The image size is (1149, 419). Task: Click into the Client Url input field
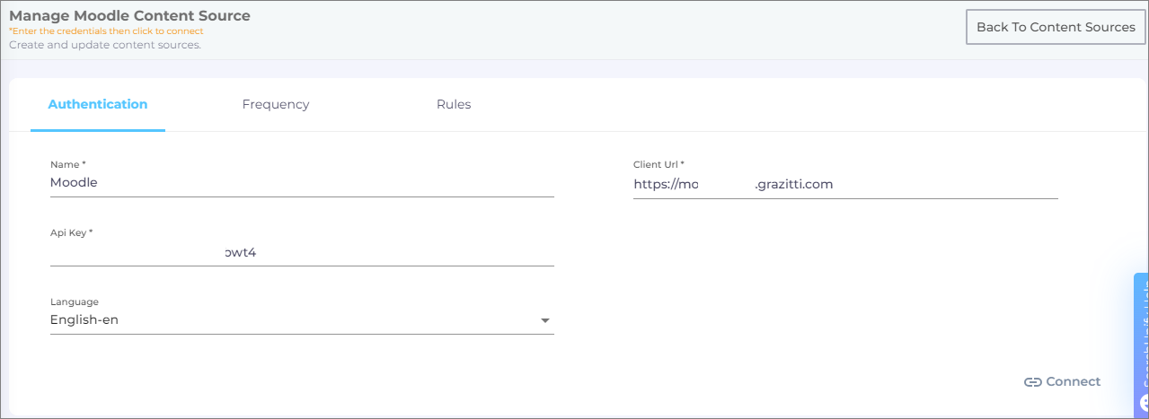click(x=844, y=184)
